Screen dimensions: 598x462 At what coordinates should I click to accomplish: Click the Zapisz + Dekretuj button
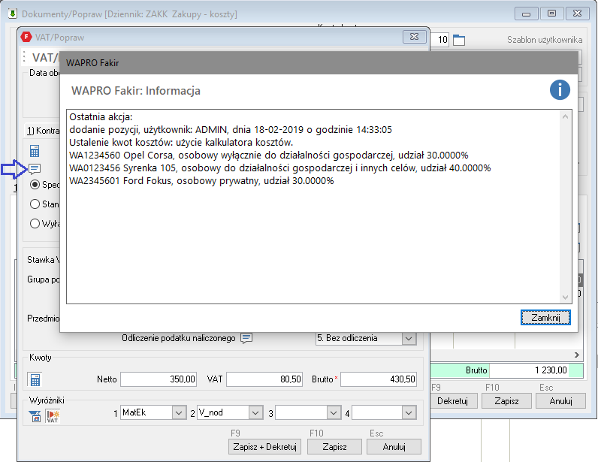click(x=264, y=447)
